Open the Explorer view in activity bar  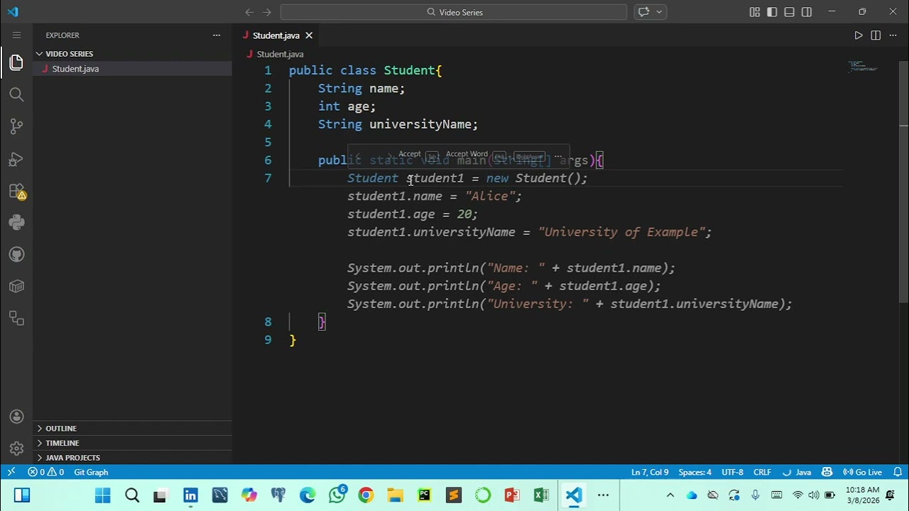pyautogui.click(x=16, y=63)
